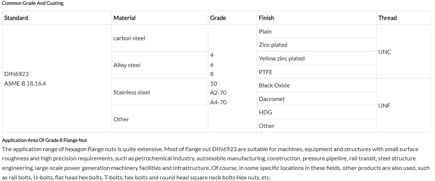Select "ASME B 18.16.4" in the Standard column
The image size is (435, 181).
coord(25,84)
